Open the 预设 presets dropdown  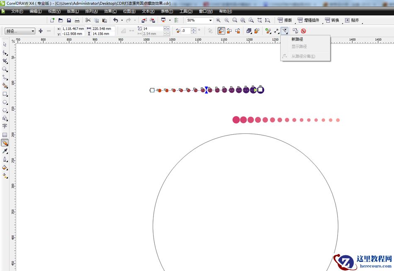pyautogui.click(x=20, y=31)
